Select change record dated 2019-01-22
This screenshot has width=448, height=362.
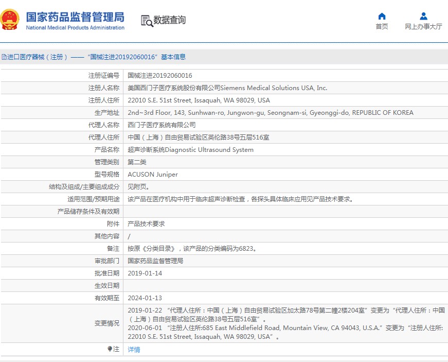(x=286, y=315)
